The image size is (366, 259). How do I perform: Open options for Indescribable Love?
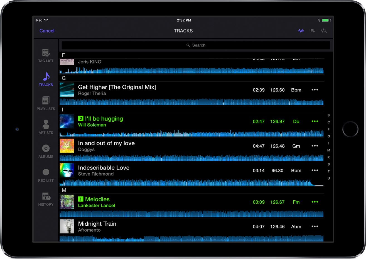click(315, 170)
